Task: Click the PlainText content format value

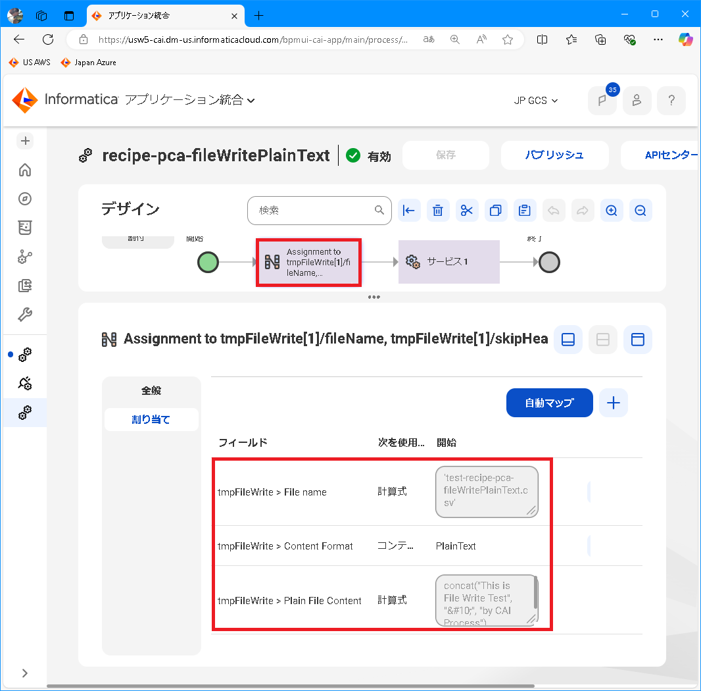Action: (x=456, y=546)
